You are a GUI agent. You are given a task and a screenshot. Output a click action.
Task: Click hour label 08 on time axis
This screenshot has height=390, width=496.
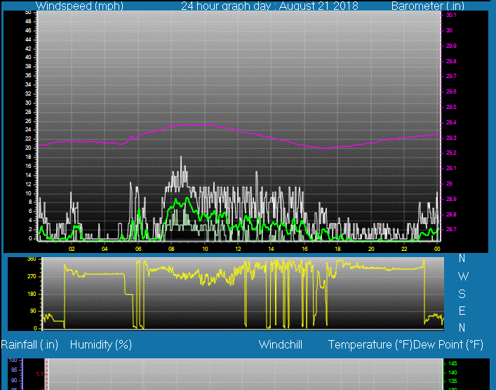click(x=171, y=249)
